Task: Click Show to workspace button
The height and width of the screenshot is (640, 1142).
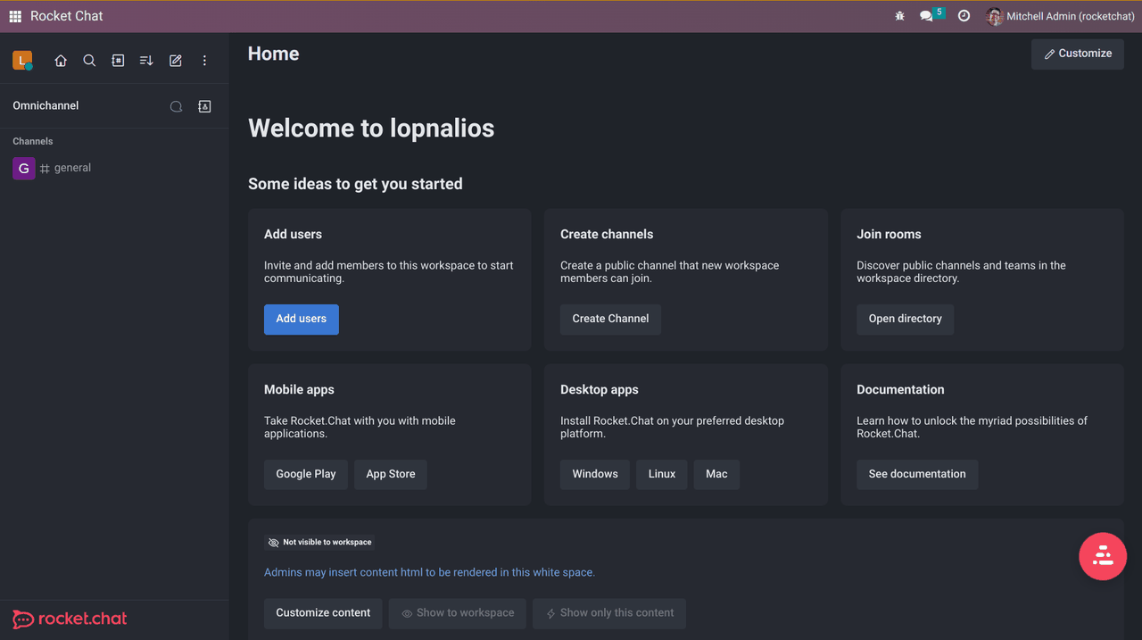Action: point(458,613)
